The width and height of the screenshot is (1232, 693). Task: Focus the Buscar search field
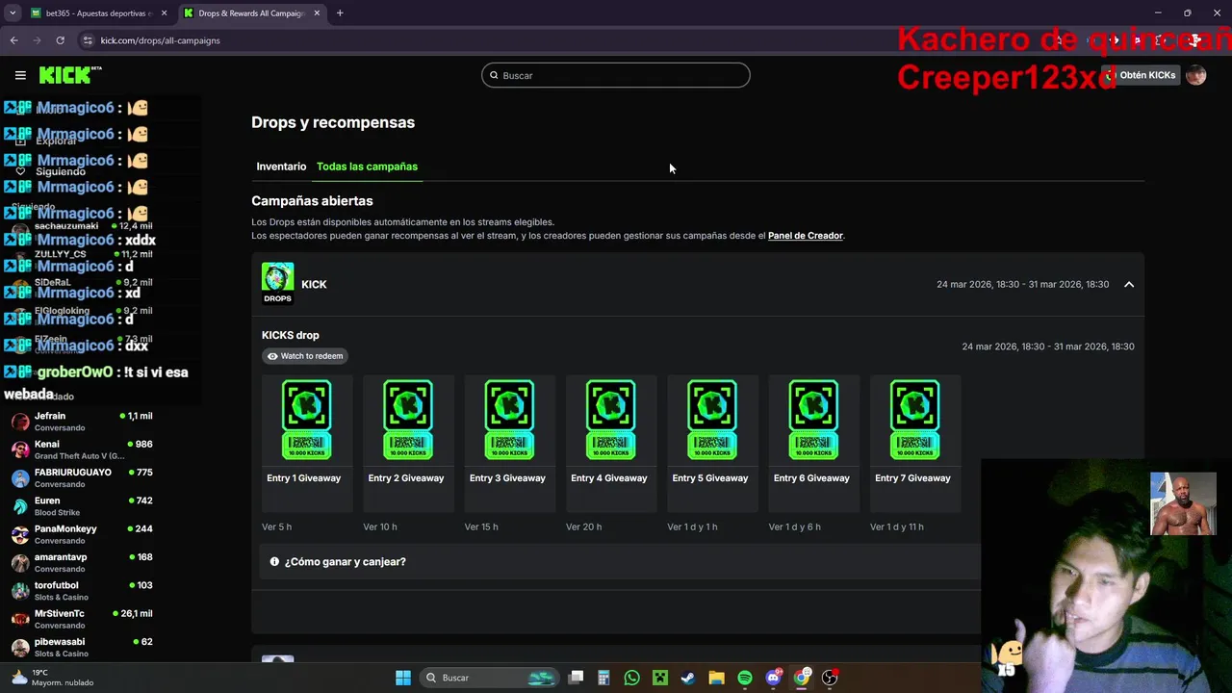(616, 75)
